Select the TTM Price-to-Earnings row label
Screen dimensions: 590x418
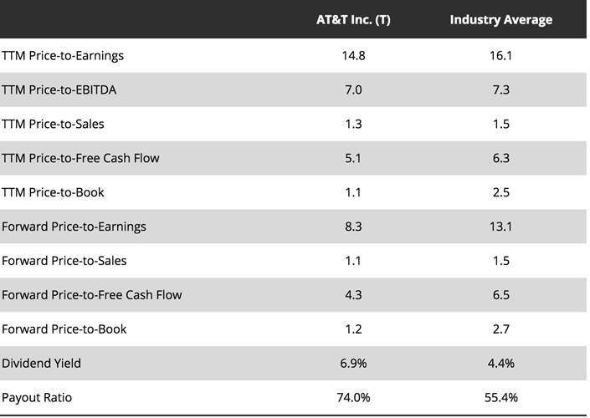click(x=63, y=56)
